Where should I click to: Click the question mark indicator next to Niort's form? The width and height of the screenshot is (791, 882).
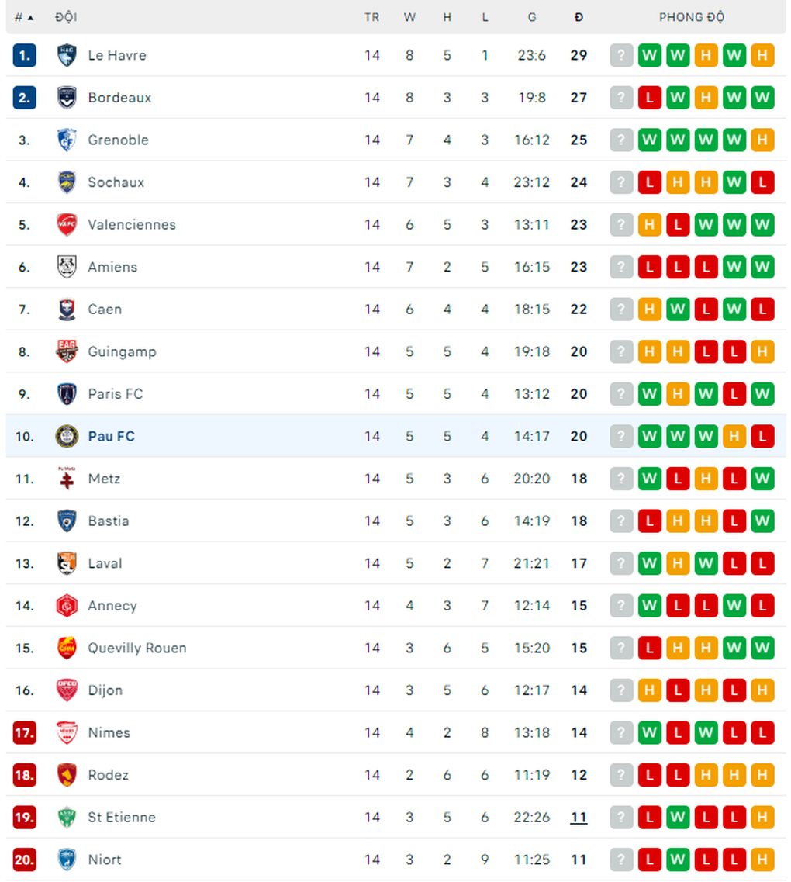pos(620,860)
